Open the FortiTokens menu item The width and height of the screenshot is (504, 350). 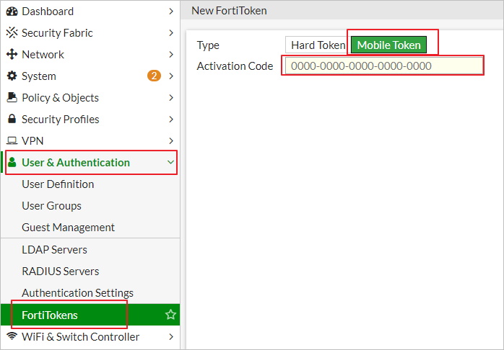point(90,315)
